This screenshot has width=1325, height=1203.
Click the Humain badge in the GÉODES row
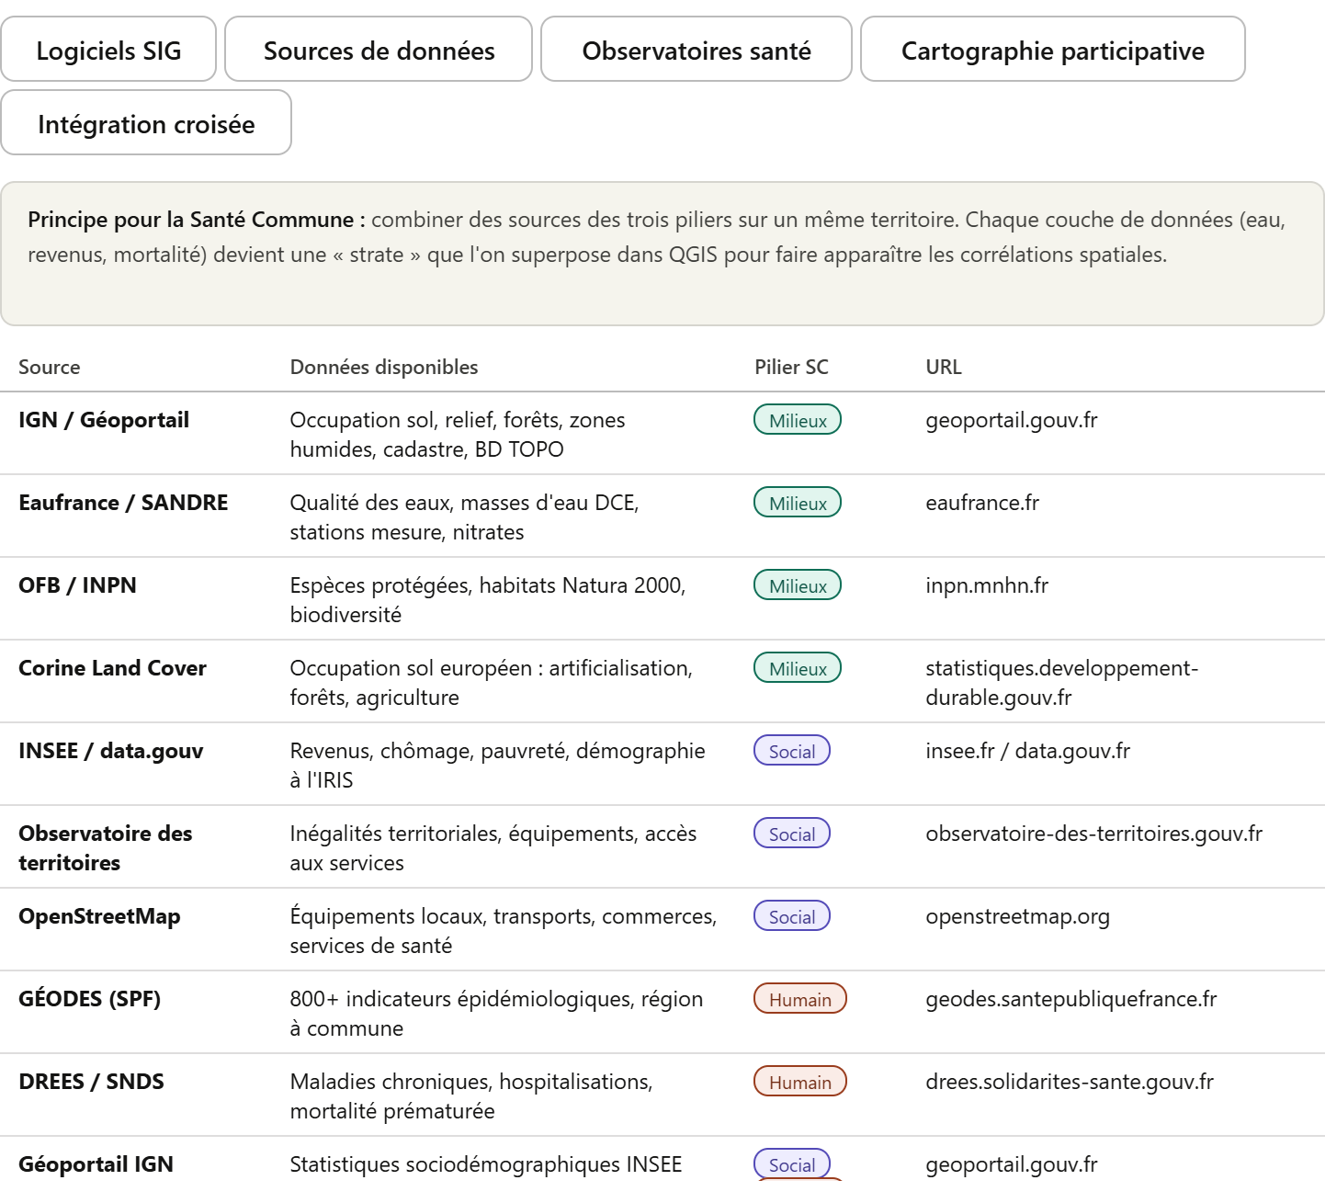click(x=799, y=999)
